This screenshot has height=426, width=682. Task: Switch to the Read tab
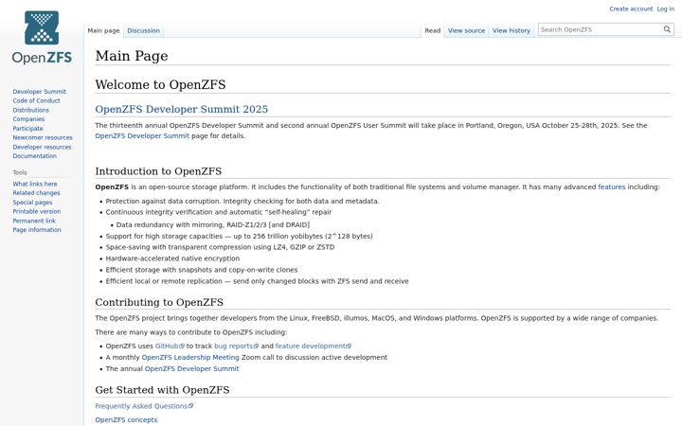pyautogui.click(x=432, y=30)
